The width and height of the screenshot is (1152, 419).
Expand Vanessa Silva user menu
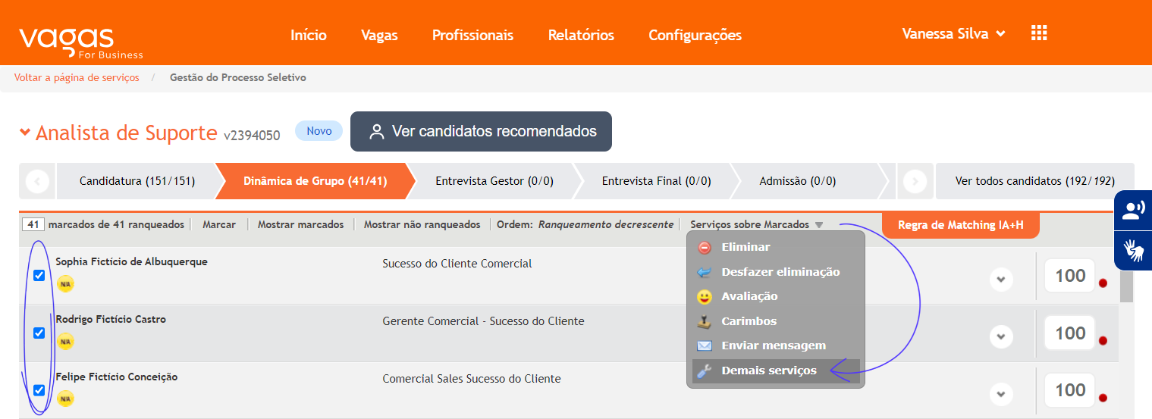tap(953, 33)
